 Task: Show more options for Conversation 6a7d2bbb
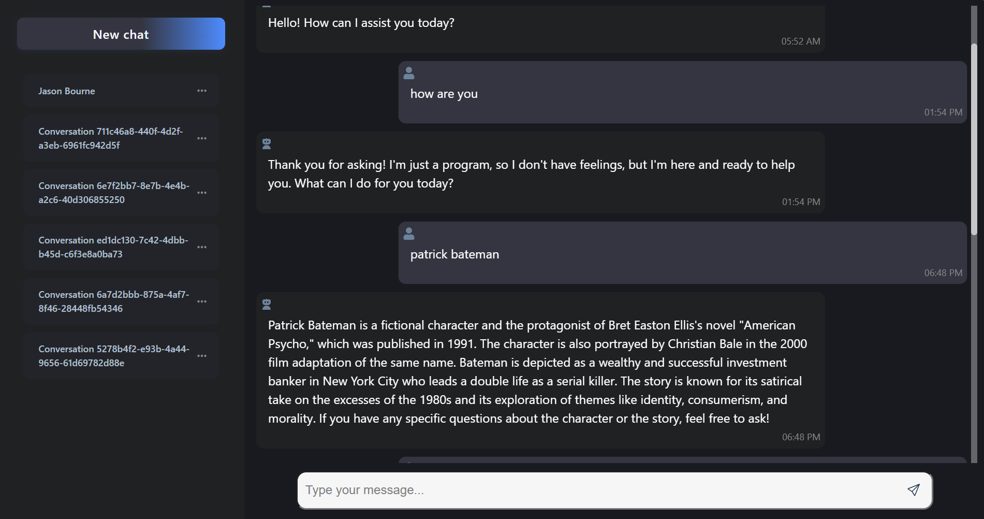pos(202,301)
